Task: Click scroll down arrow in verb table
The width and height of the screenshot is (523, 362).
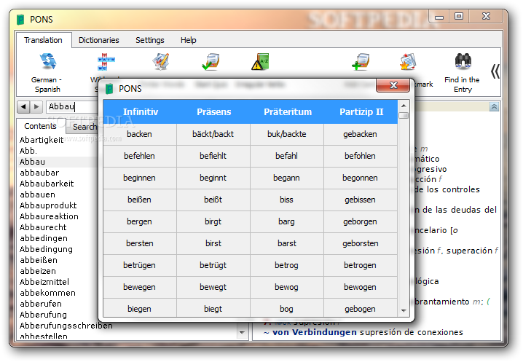Action: [404, 310]
